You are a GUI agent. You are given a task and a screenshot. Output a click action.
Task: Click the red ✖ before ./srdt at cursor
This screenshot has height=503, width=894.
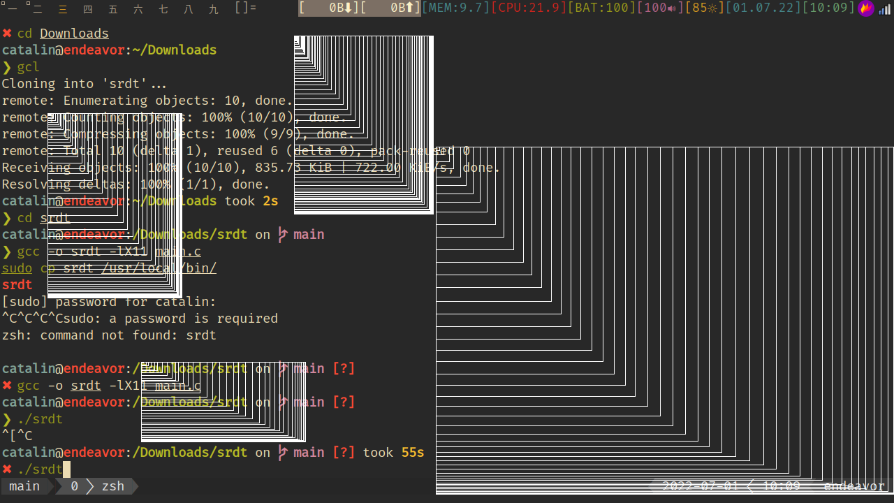pos(7,469)
